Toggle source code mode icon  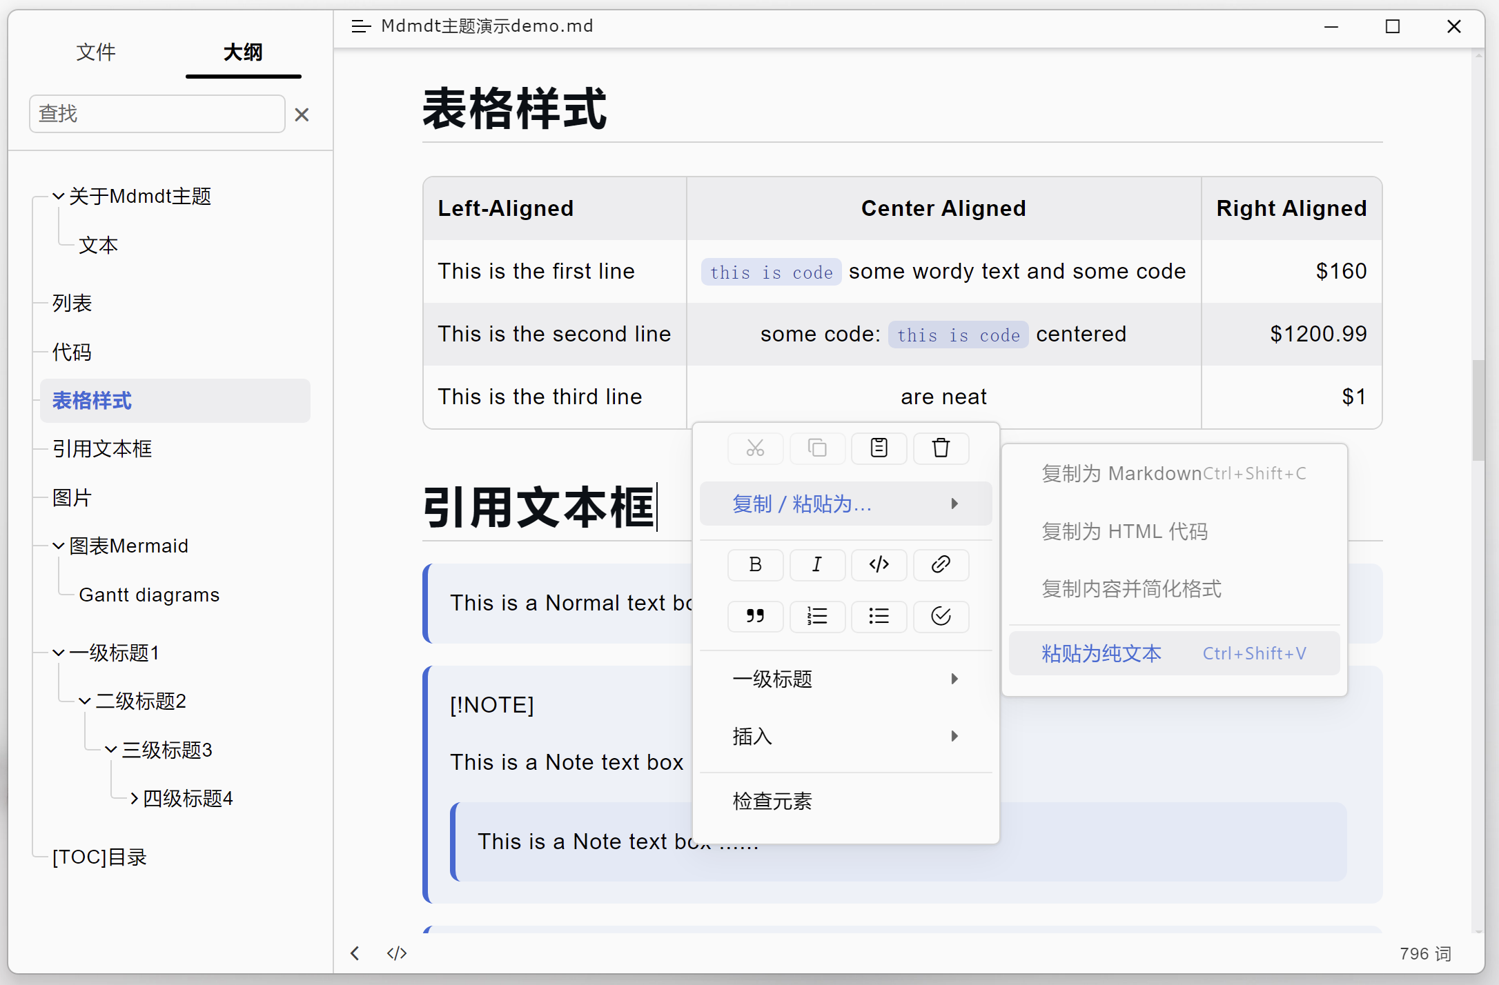click(397, 953)
